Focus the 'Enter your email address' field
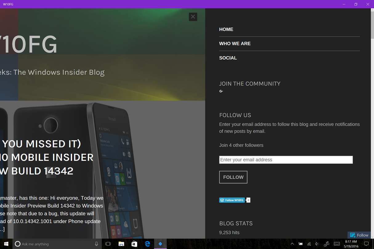 click(286, 160)
